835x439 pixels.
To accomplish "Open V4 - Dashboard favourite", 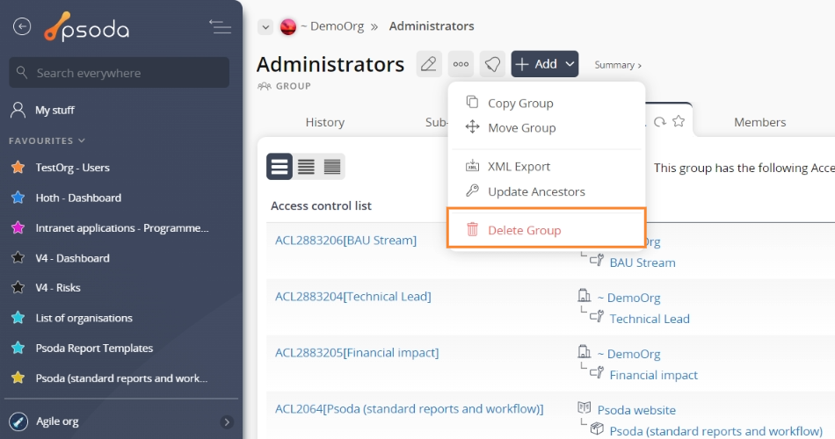I will click(72, 259).
